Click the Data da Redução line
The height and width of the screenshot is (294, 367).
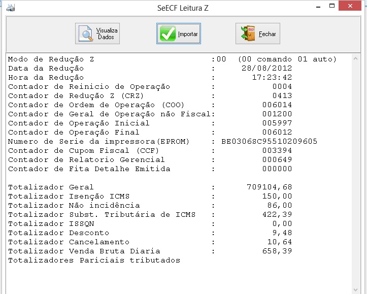click(x=46, y=69)
